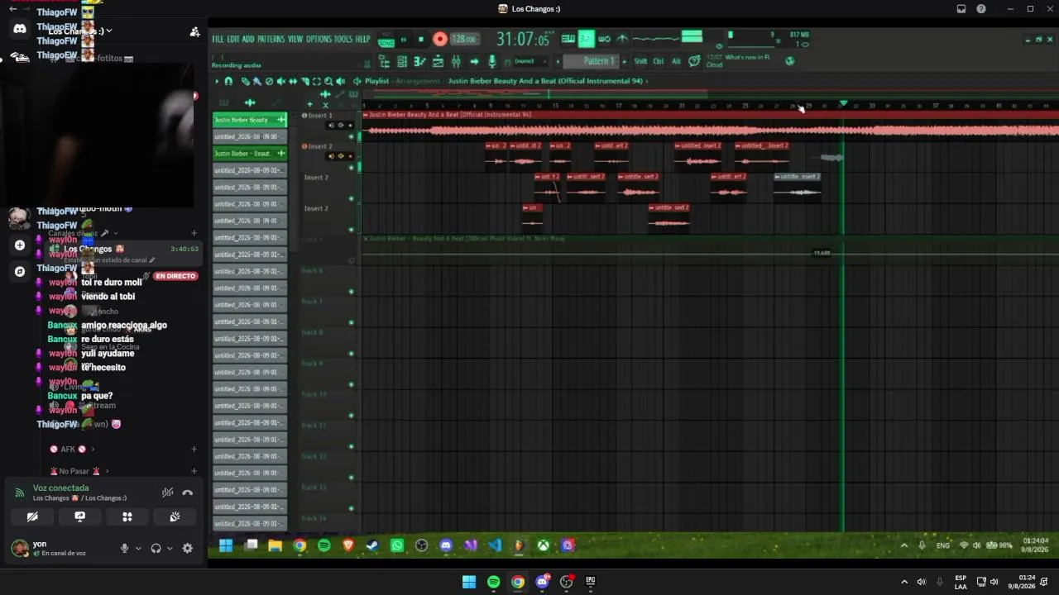Deafen Discord headphones
Viewport: 1059px width, 595px height.
(156, 548)
